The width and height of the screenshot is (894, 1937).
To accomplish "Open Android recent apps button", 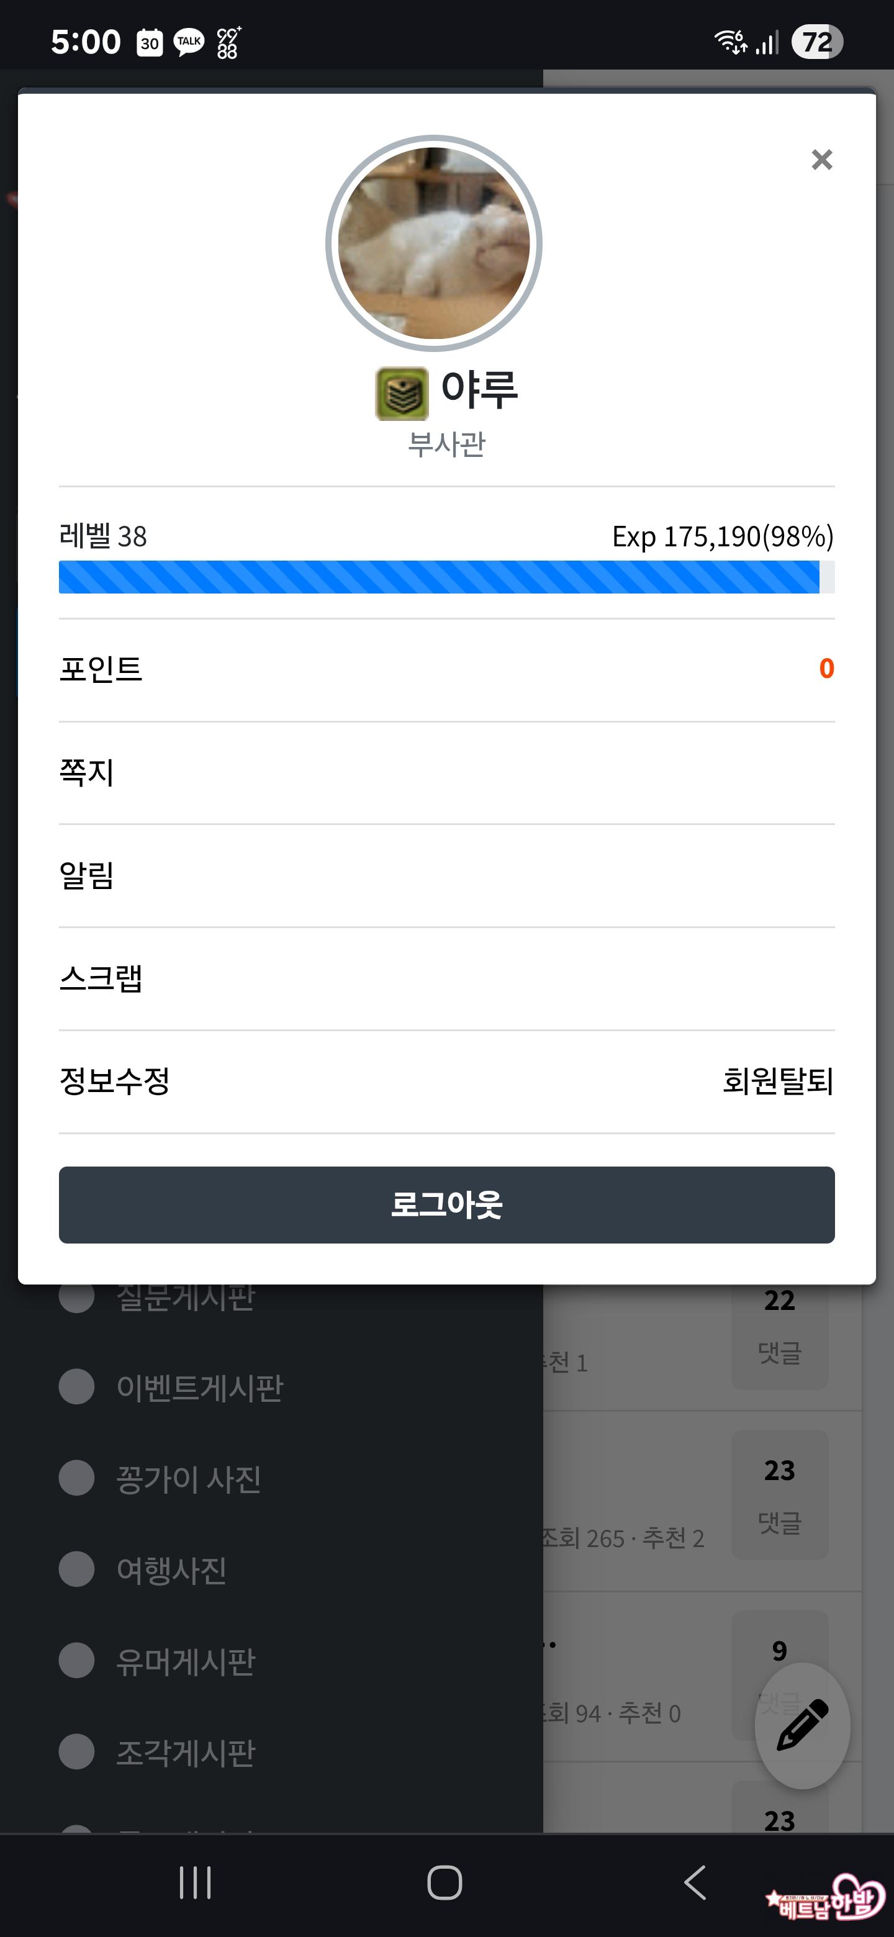I will [x=196, y=1883].
